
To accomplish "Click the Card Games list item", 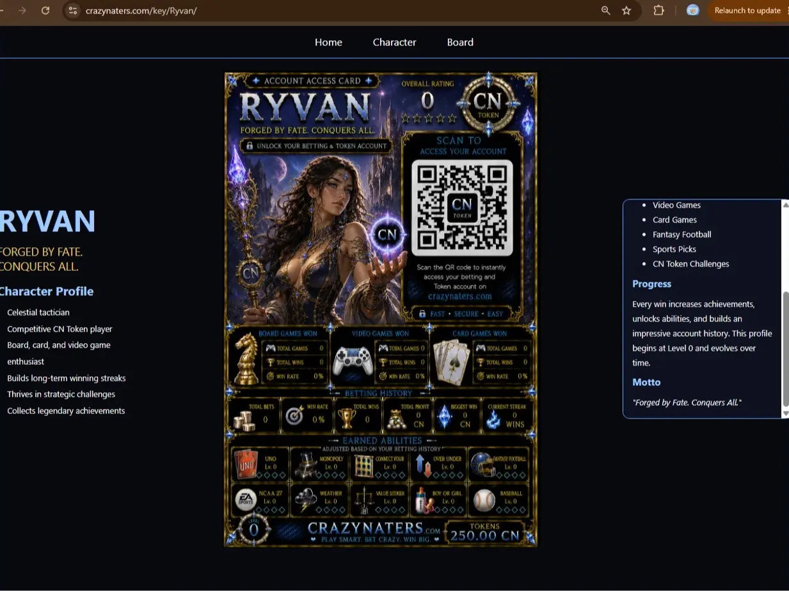I will pyautogui.click(x=674, y=220).
